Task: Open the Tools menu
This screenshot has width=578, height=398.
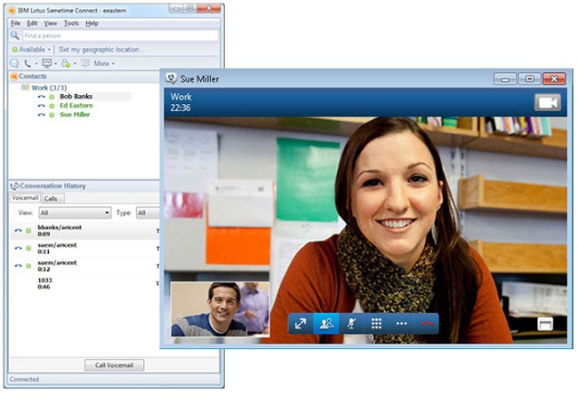Action: (71, 23)
